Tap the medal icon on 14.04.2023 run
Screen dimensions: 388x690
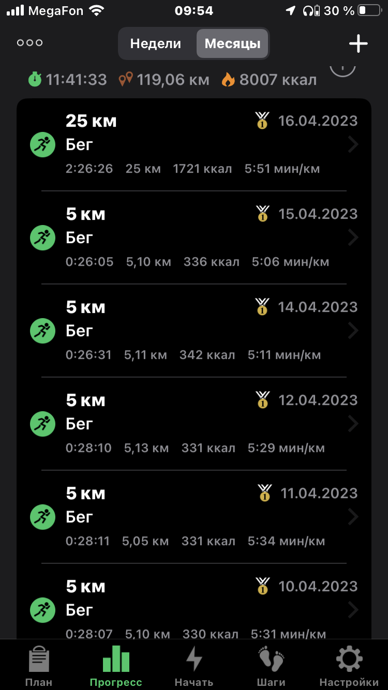pyautogui.click(x=262, y=307)
